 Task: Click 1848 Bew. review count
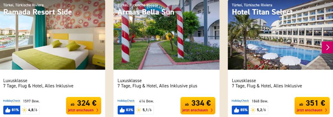click(x=260, y=101)
